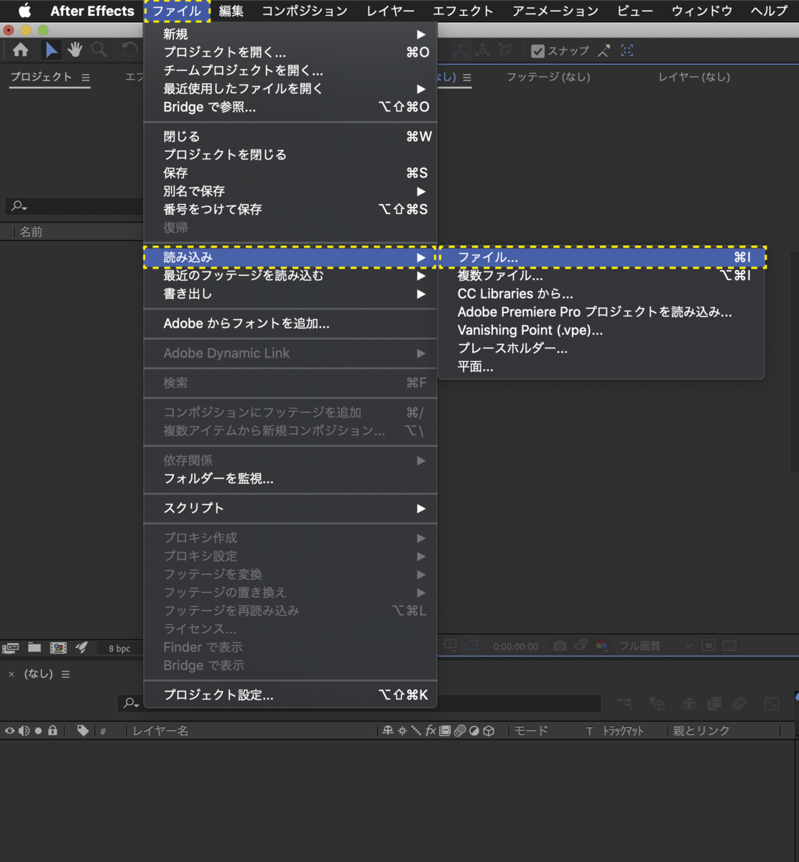This screenshot has height=862, width=799.
Task: Click the speaker audio column icon in timeline
Action: tap(24, 731)
